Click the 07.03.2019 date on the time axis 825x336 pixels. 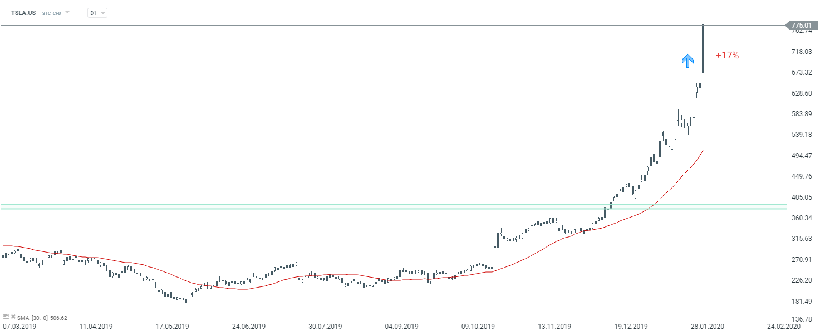pyautogui.click(x=19, y=327)
